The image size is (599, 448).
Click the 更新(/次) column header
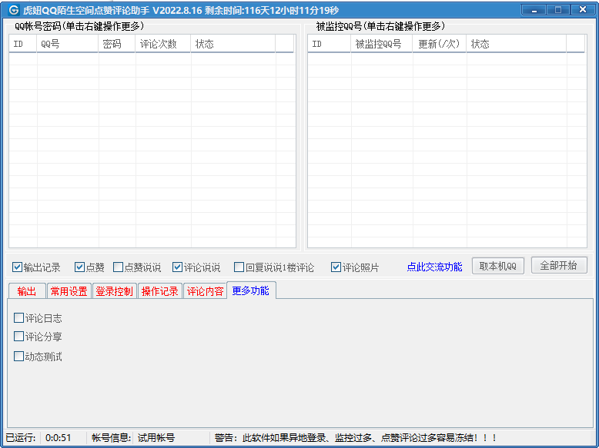coord(440,44)
